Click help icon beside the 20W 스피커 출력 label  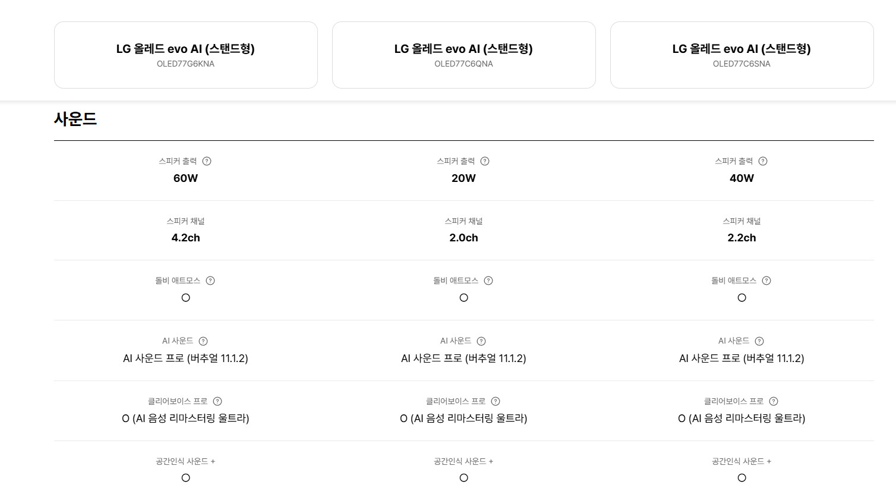pyautogui.click(x=485, y=161)
